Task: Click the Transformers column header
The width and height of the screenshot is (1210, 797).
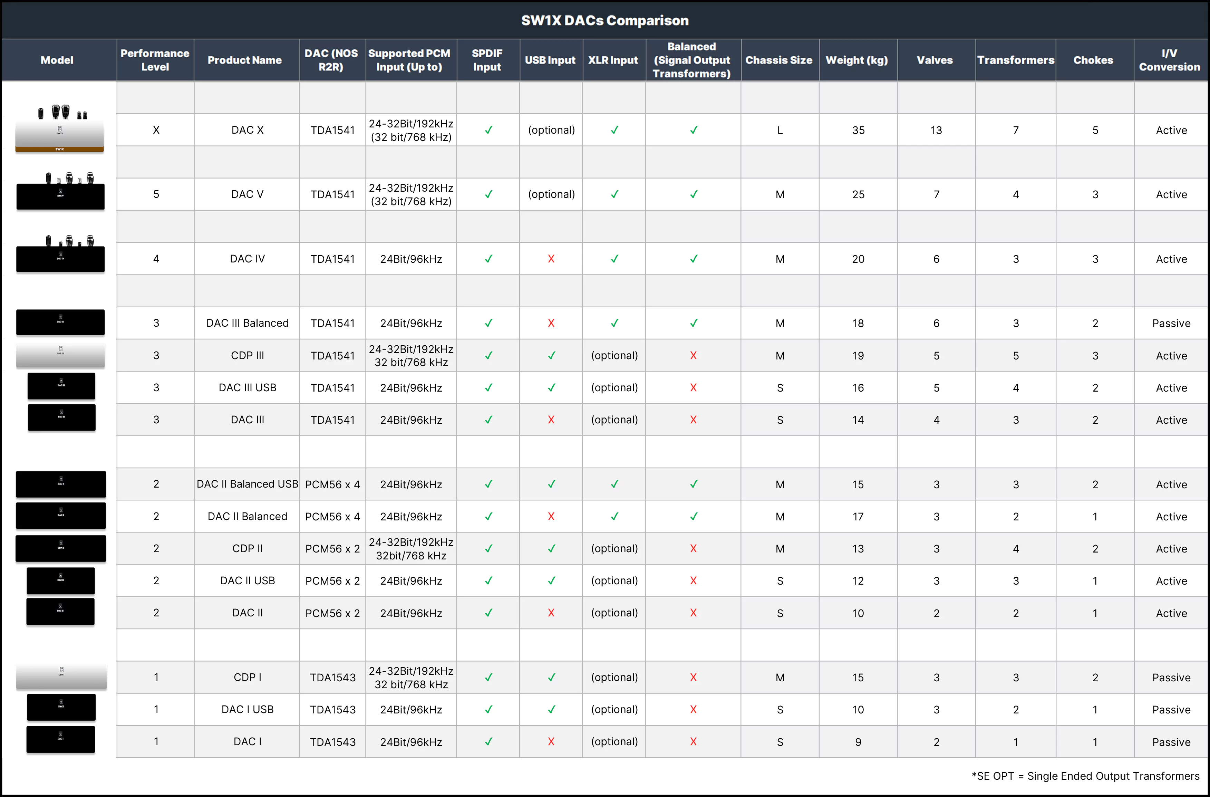Action: pyautogui.click(x=1016, y=60)
